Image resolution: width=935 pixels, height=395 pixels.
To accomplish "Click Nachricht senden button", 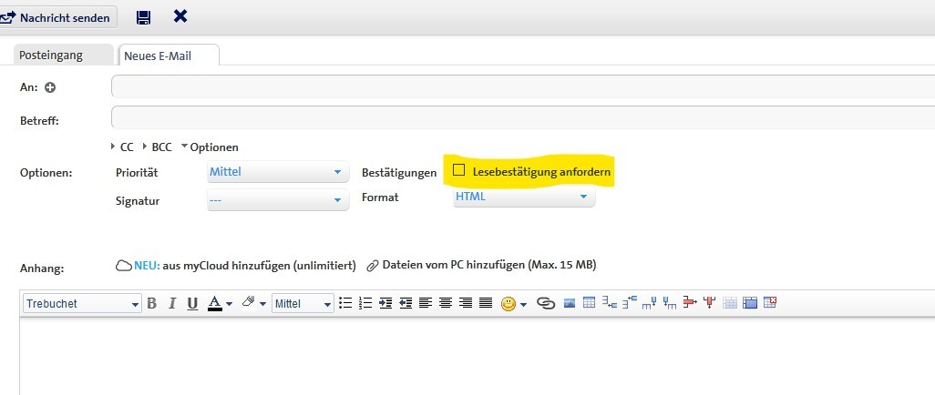I will click(57, 18).
